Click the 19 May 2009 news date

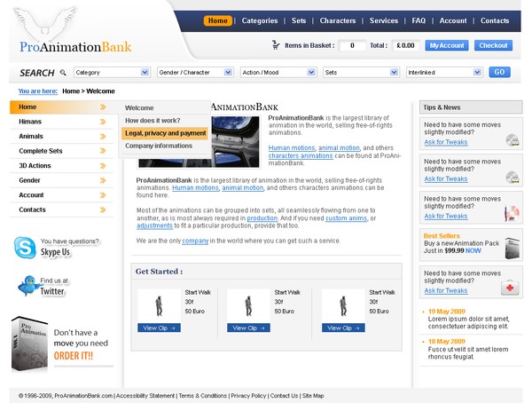(x=447, y=312)
